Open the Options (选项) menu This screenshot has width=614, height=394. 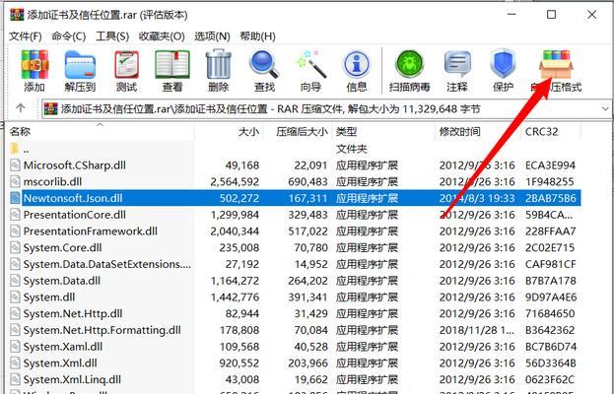[x=212, y=36]
